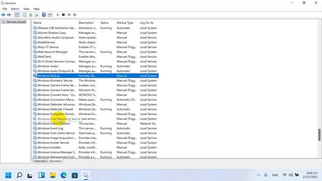This screenshot has width=322, height=181.
Task: Select the Windows Event Log service
Action: click(96, 128)
